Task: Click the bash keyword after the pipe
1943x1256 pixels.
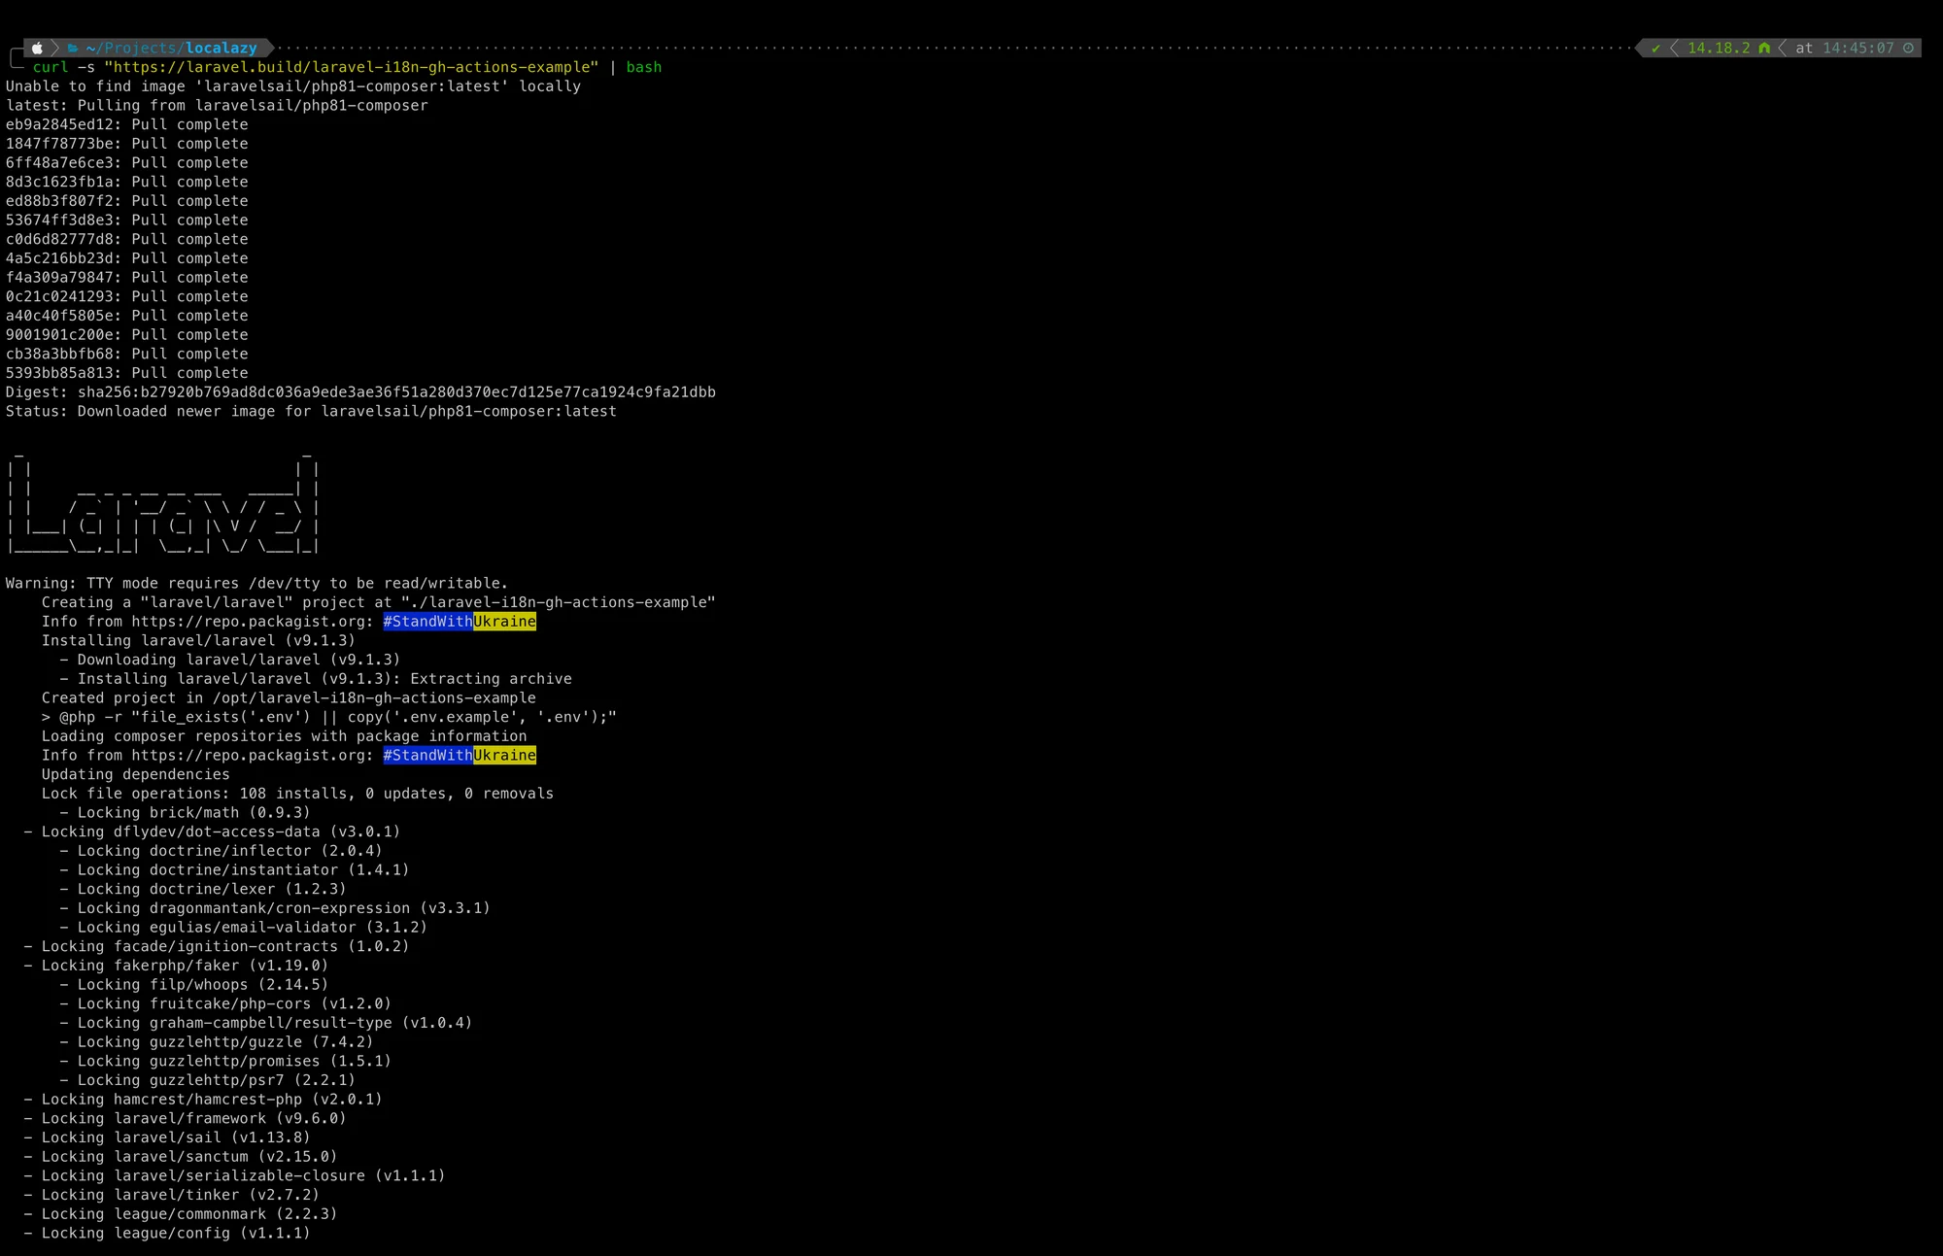Action: click(643, 67)
